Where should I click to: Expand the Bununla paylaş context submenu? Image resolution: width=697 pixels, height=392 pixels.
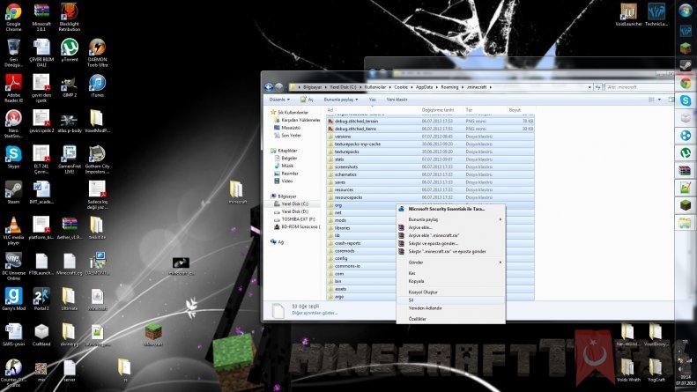click(x=451, y=219)
